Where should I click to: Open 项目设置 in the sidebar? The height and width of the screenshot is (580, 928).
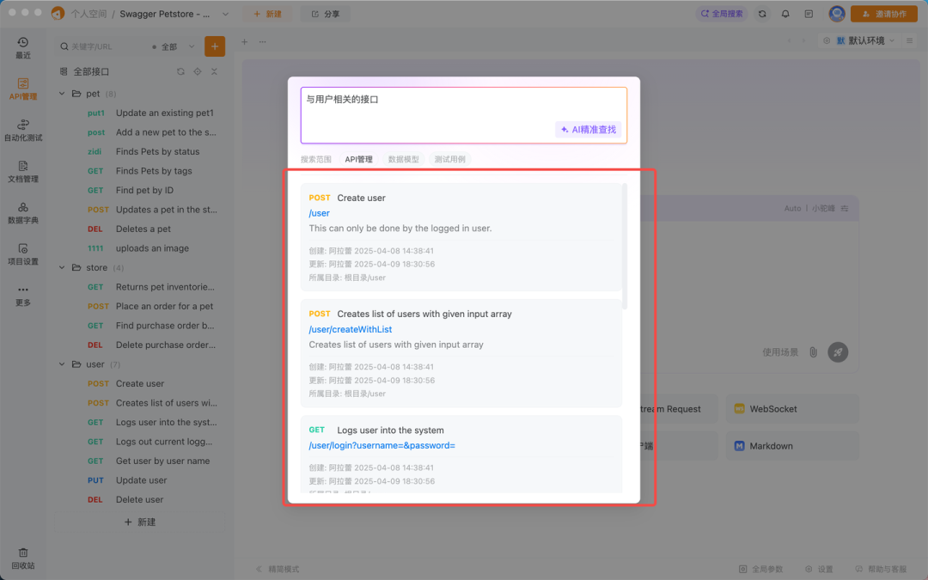click(22, 253)
